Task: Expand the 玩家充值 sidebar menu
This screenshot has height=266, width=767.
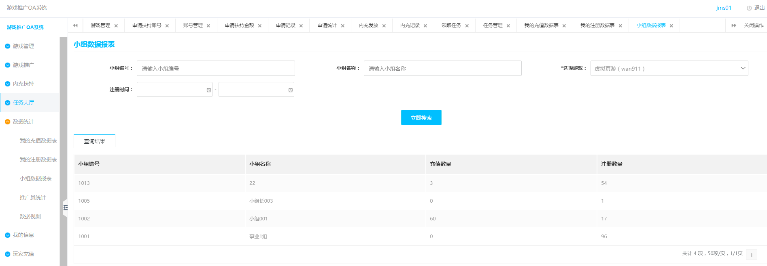Action: click(x=23, y=254)
